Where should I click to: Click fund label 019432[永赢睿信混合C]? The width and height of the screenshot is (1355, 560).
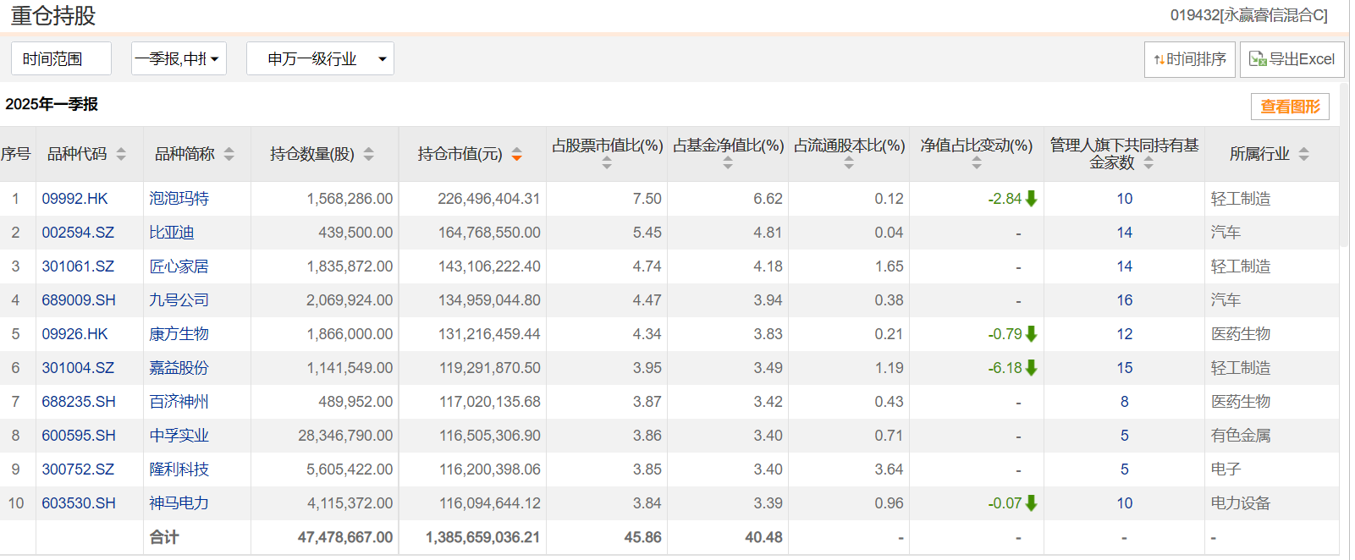tap(1249, 15)
